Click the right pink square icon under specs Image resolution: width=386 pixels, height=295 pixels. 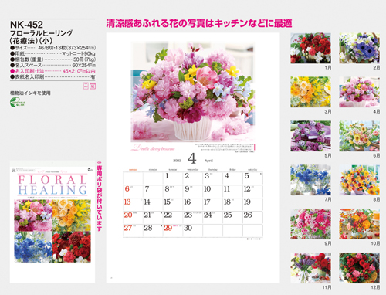tap(93, 86)
